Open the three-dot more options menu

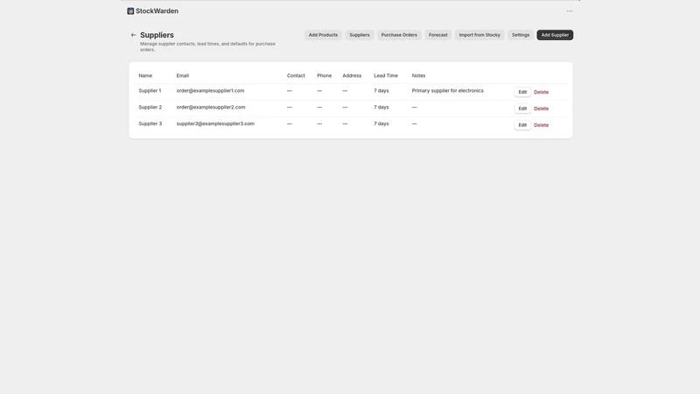[570, 11]
